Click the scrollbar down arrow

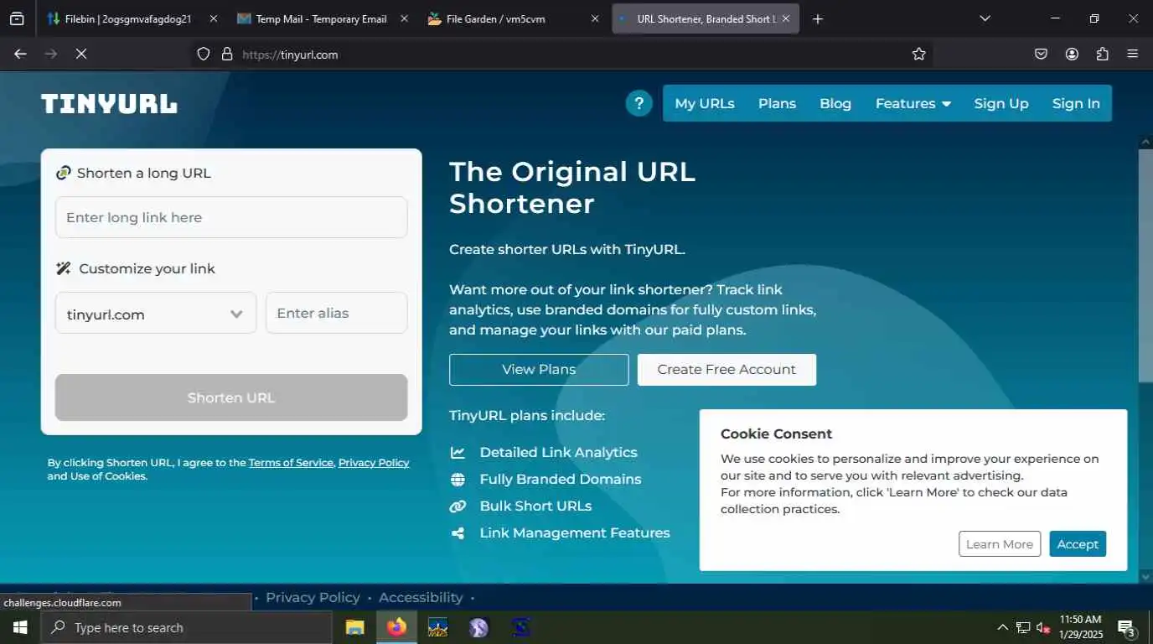coord(1145,576)
